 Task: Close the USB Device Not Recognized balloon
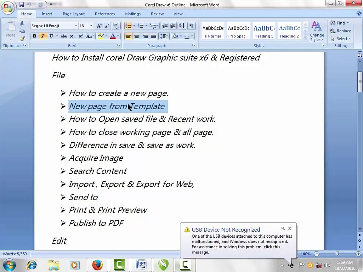pos(290,229)
